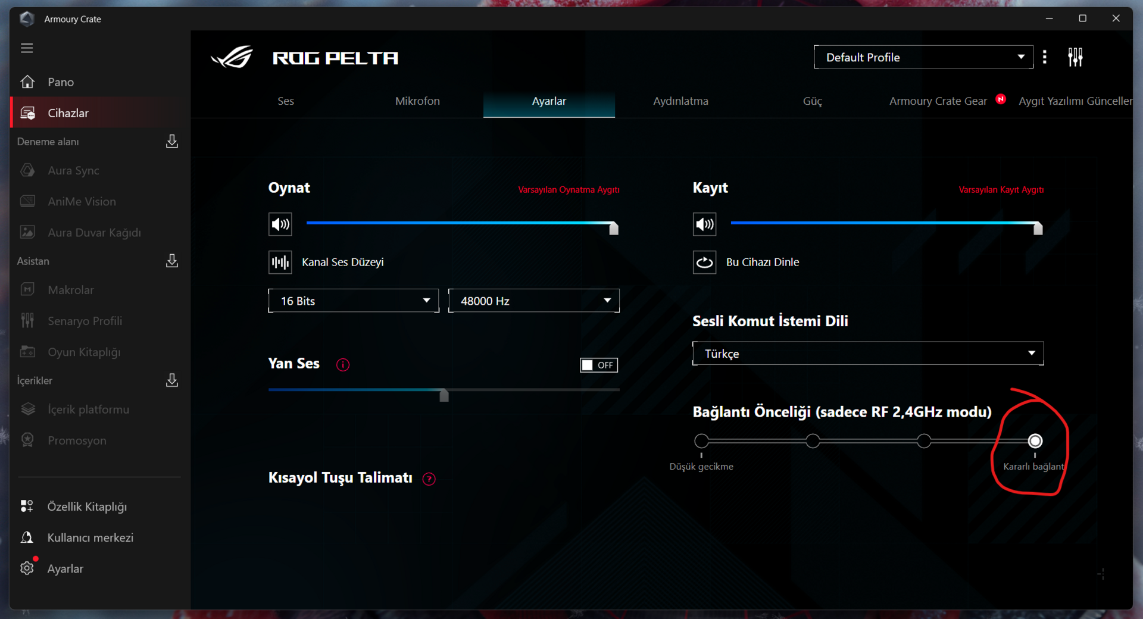Open Kullanıcı merkezi in the sidebar
This screenshot has height=619, width=1143.
100,537
